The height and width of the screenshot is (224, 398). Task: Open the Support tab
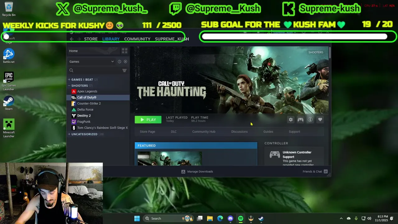pyautogui.click(x=294, y=132)
